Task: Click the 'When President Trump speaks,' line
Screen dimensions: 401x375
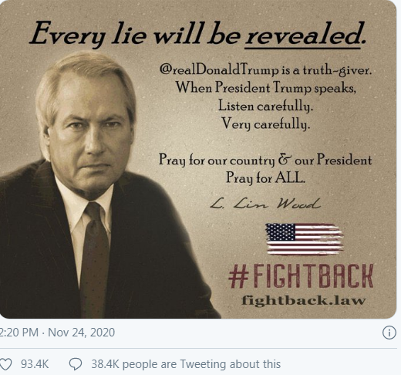Action: [x=266, y=88]
